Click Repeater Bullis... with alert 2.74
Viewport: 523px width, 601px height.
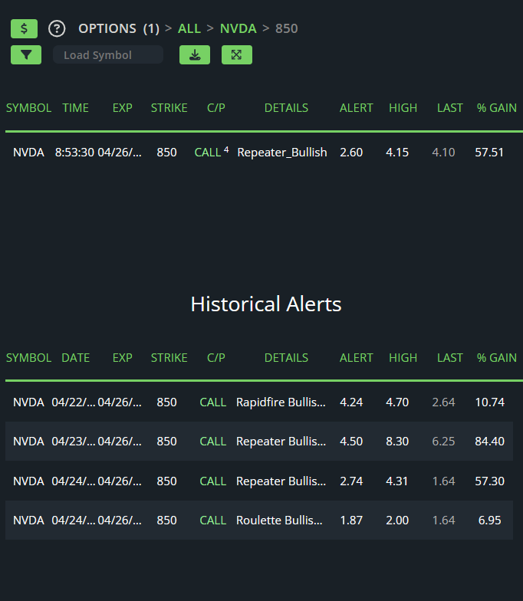click(x=281, y=481)
